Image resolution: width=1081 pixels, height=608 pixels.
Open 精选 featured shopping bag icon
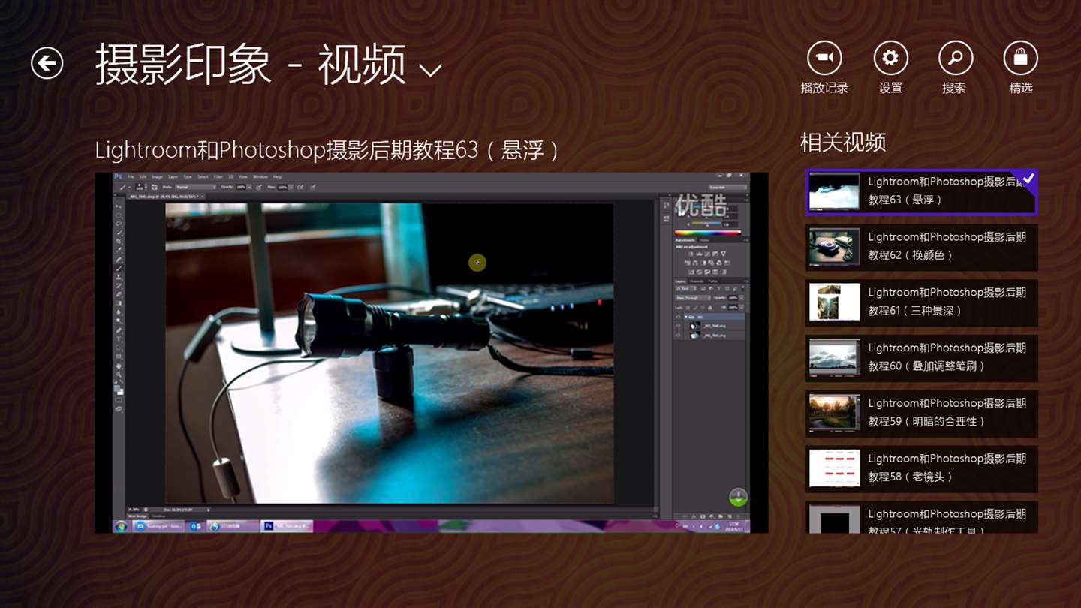tap(1020, 68)
